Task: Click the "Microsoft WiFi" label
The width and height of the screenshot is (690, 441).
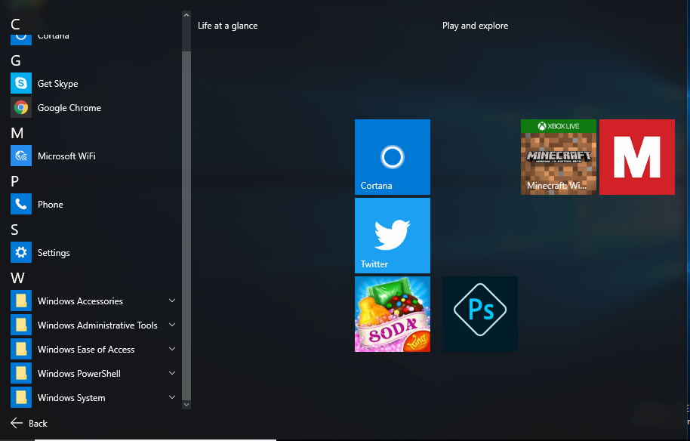Action: 66,156
